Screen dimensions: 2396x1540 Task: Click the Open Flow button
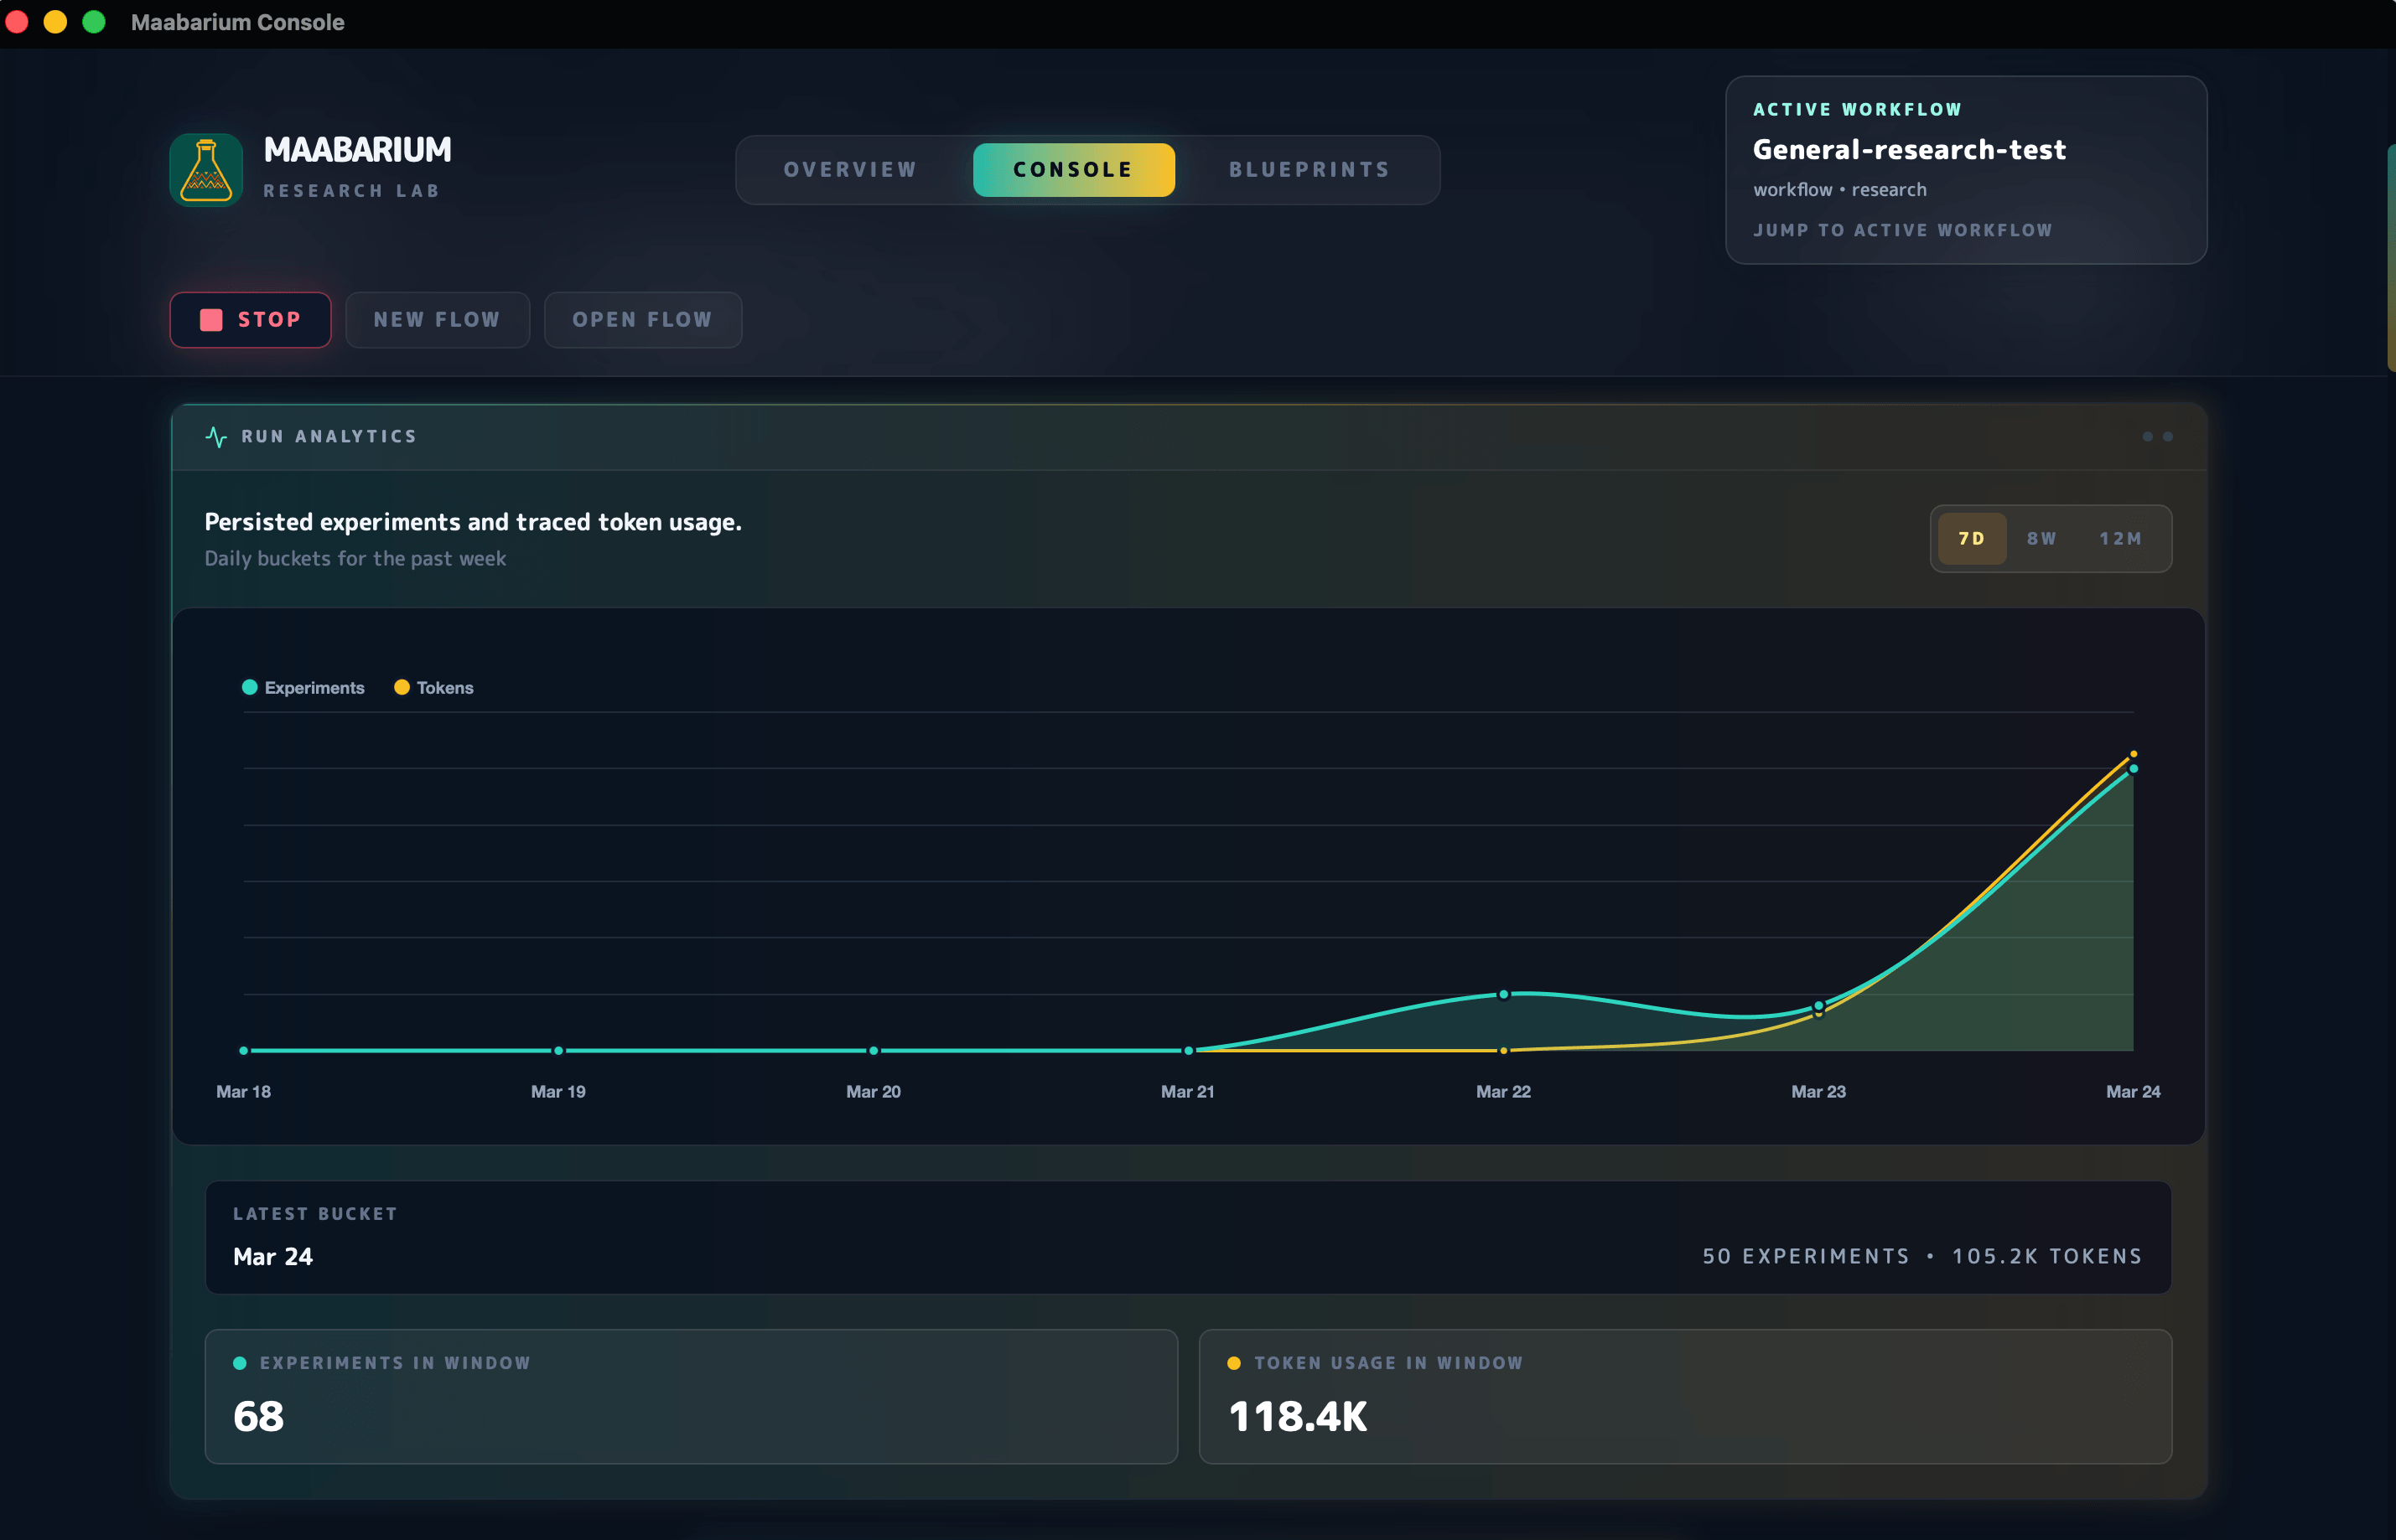641,319
